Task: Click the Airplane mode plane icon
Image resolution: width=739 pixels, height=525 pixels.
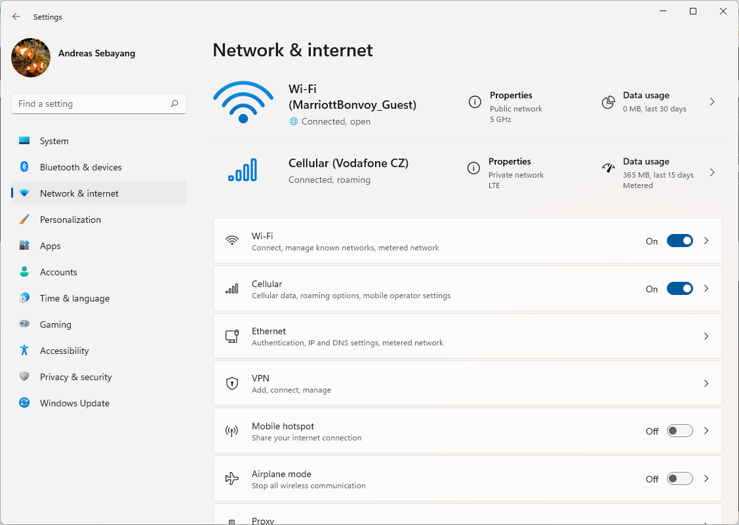Action: (232, 479)
